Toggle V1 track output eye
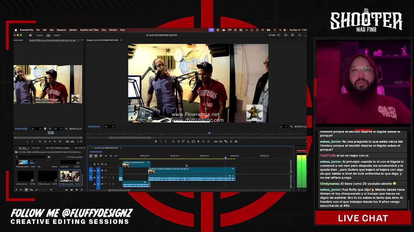This screenshot has width=414, height=232. pos(105,170)
